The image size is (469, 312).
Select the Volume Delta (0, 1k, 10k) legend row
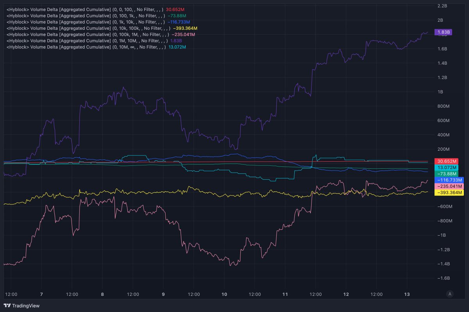click(x=98, y=22)
